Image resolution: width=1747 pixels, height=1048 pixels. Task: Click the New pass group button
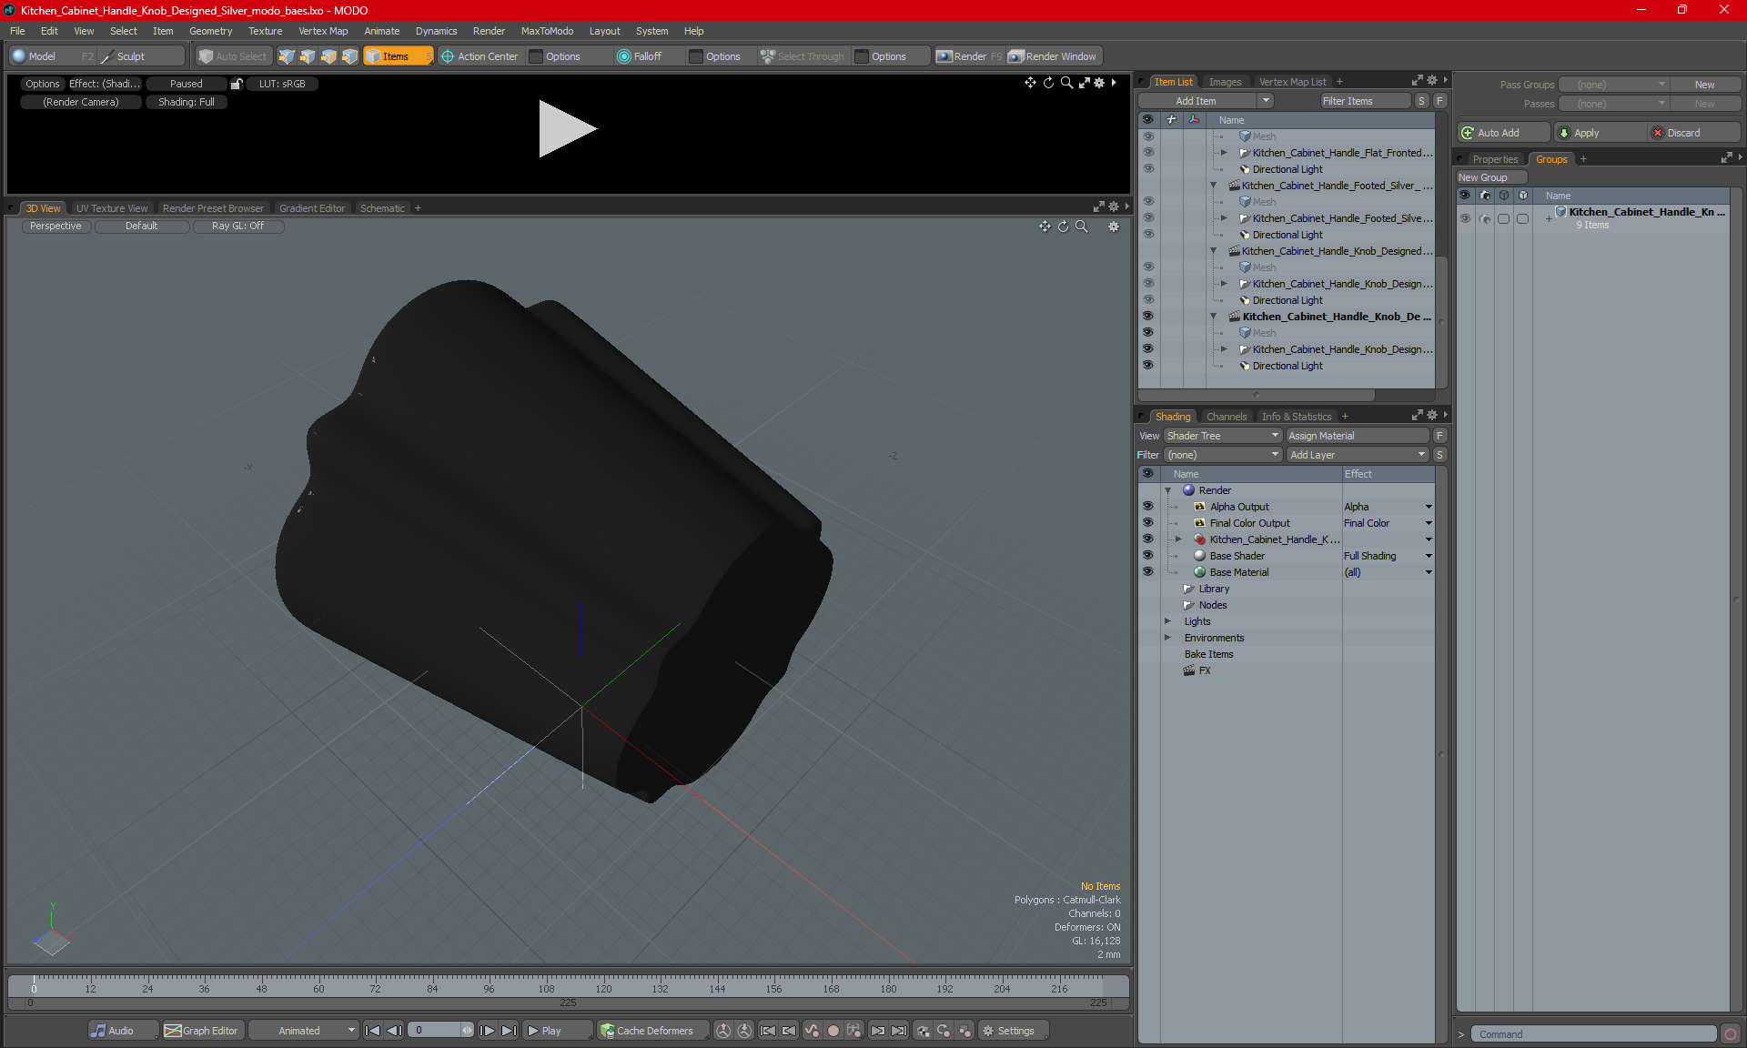click(1704, 85)
